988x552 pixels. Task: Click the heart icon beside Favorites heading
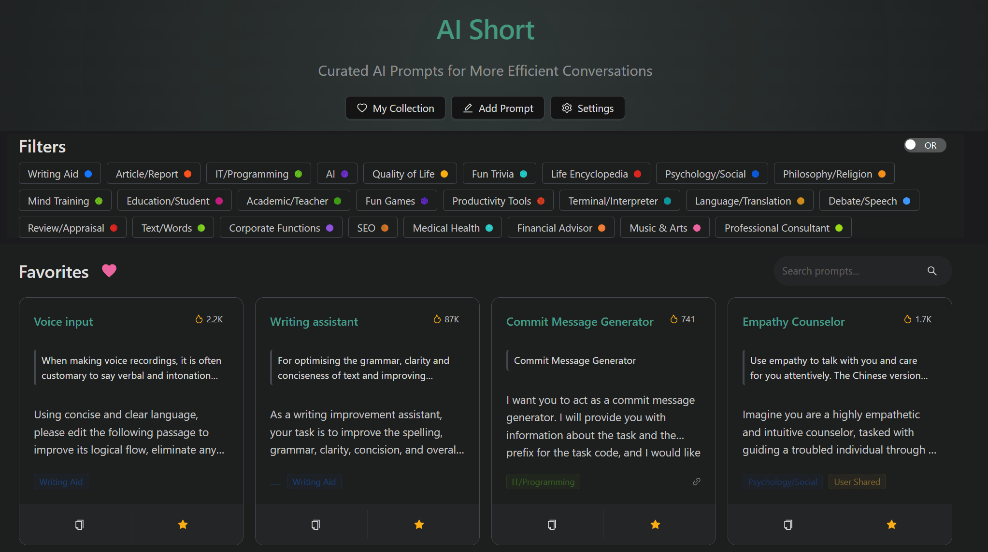coord(109,271)
